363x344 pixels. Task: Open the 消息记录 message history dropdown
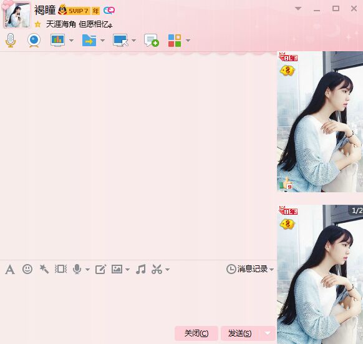(x=250, y=269)
